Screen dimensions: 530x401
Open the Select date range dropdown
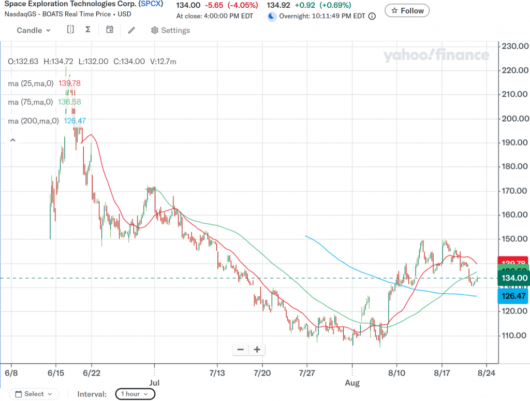tap(34, 394)
